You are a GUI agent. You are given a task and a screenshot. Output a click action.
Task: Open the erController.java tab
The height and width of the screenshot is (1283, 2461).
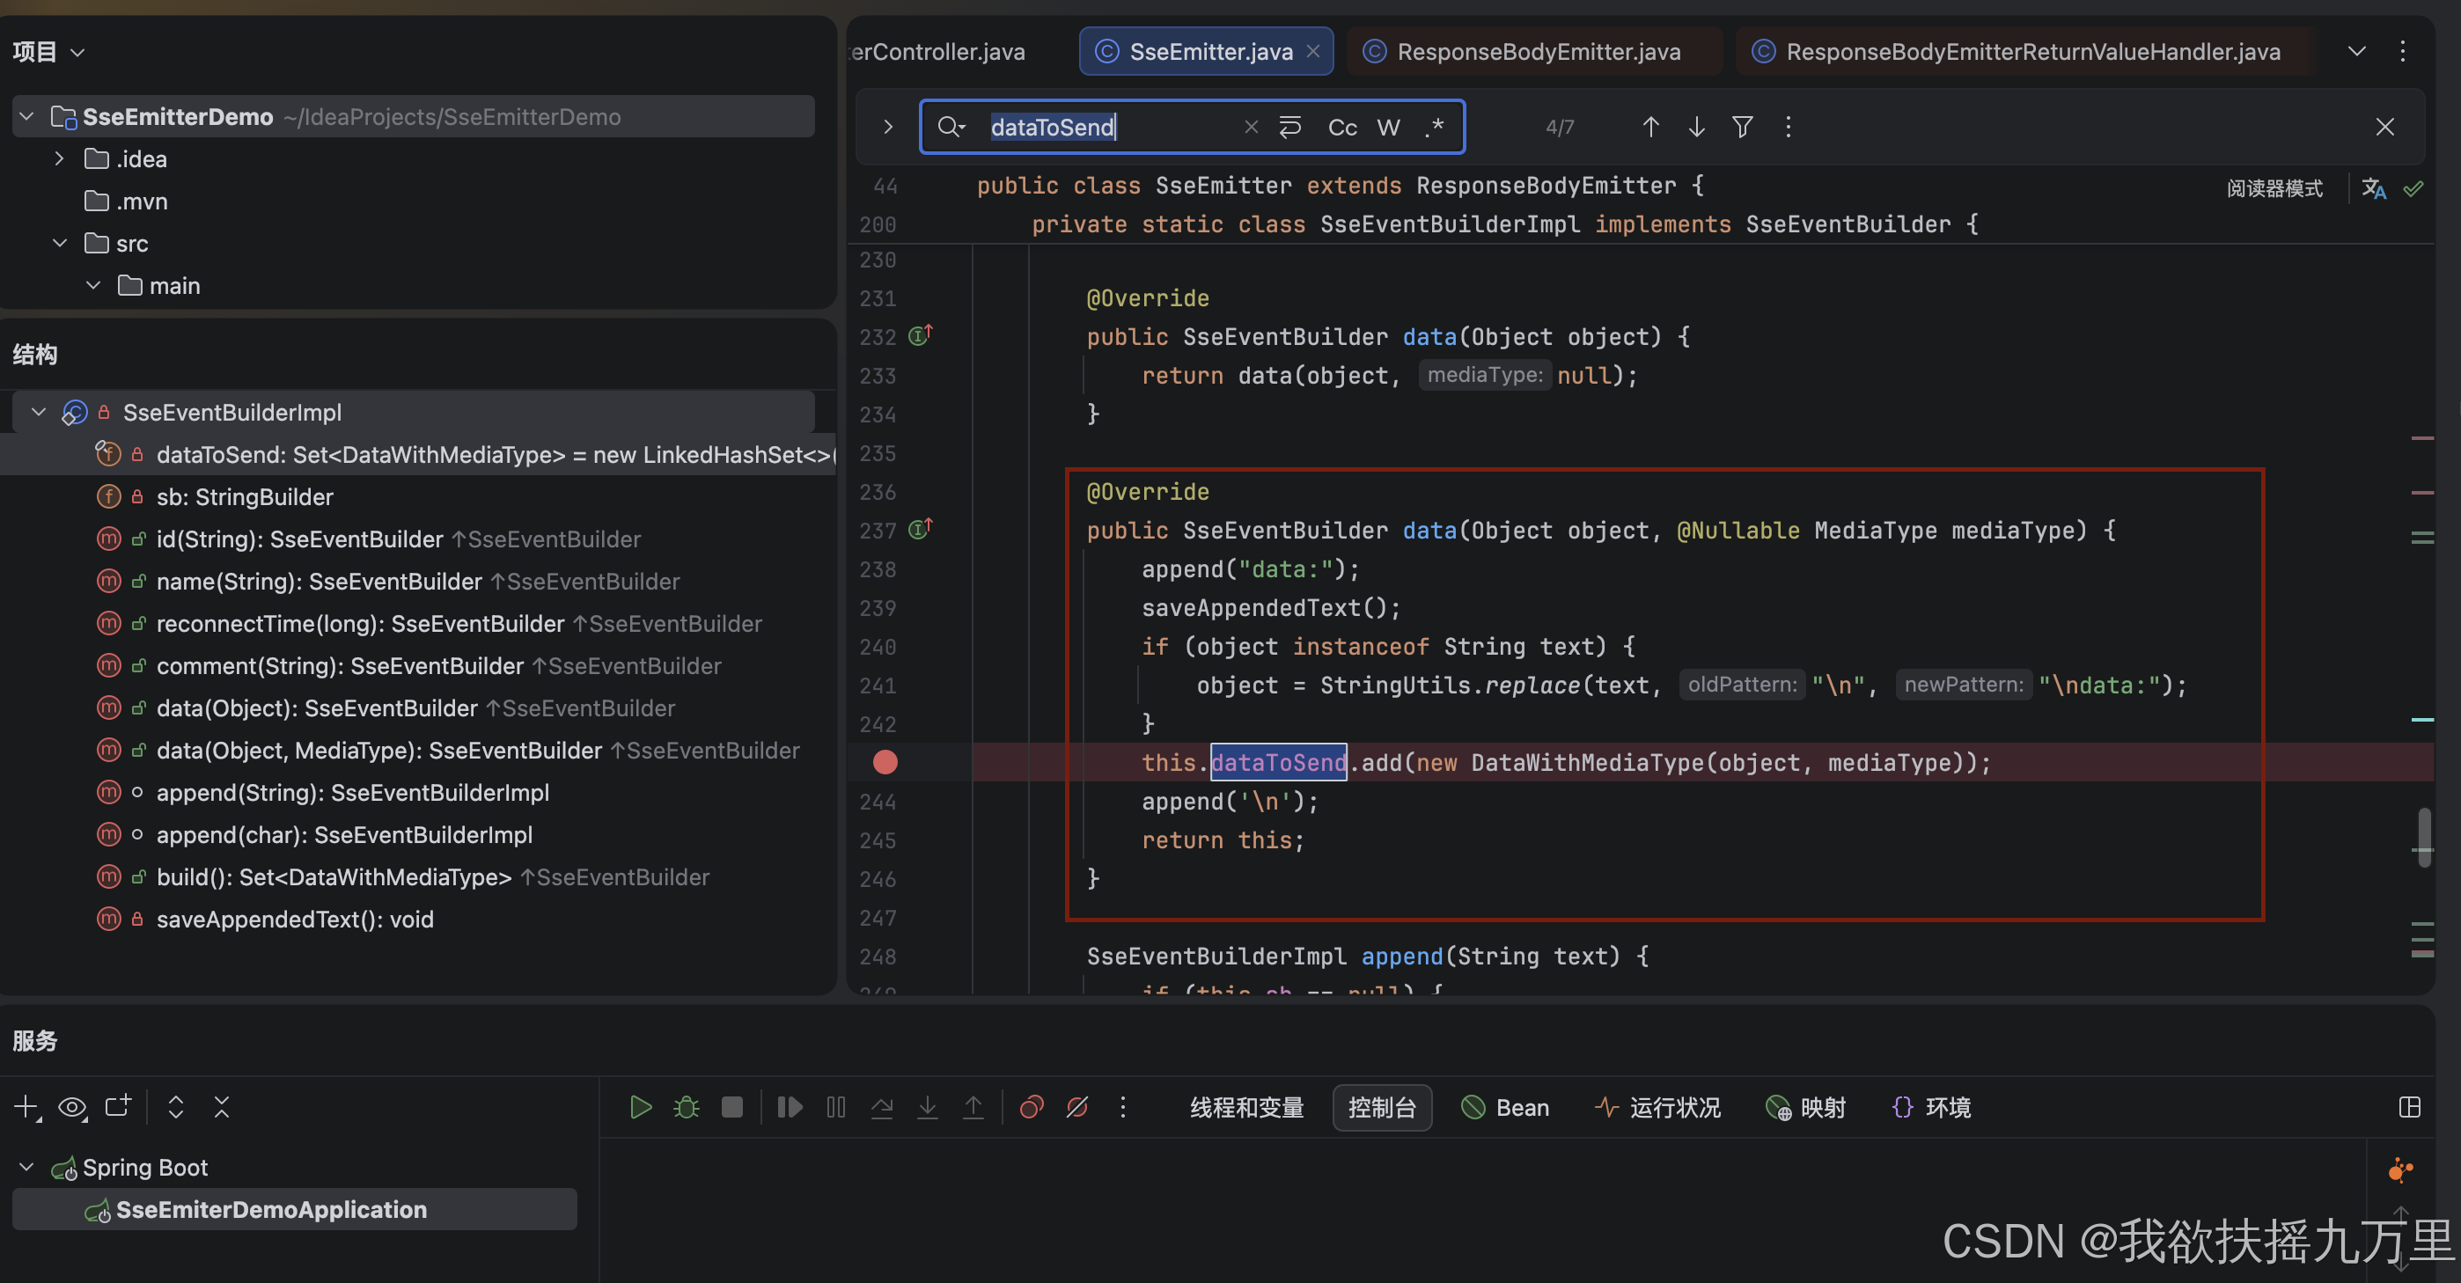point(937,52)
